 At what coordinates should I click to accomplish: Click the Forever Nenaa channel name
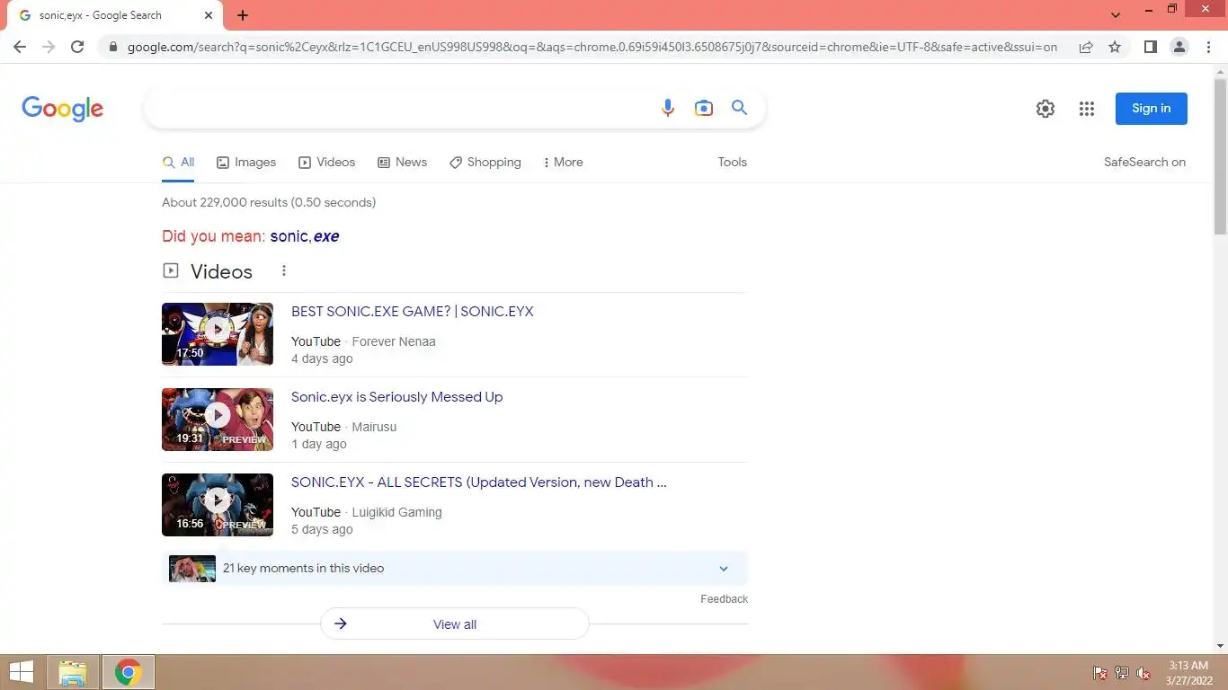[394, 341]
